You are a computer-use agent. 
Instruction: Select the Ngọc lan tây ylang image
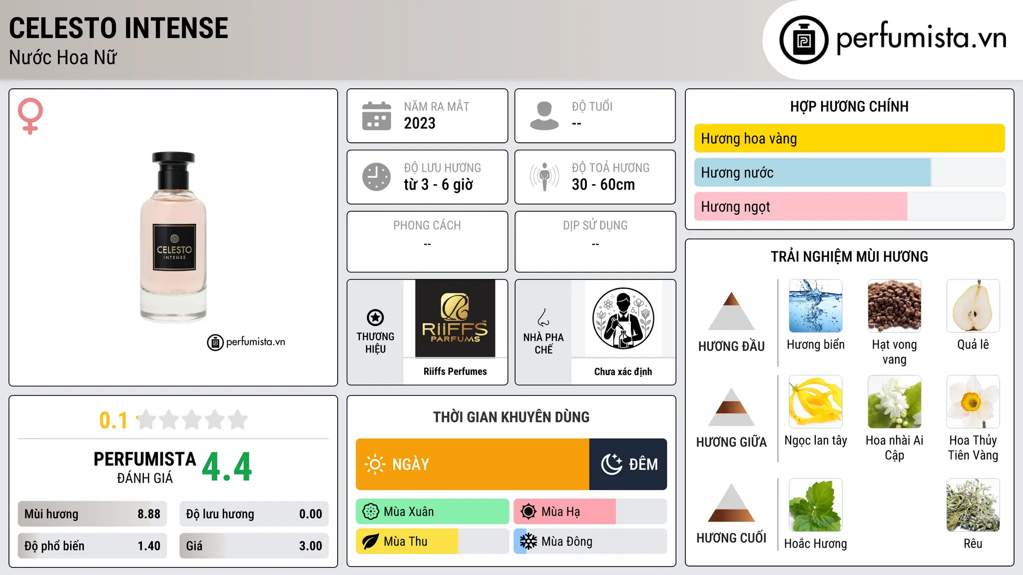point(816,402)
